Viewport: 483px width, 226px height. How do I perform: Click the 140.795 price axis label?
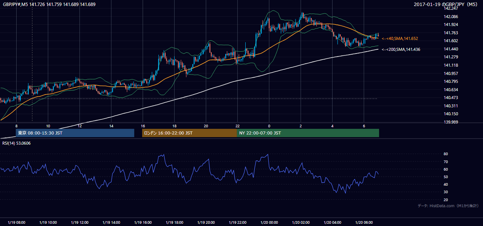452,81
